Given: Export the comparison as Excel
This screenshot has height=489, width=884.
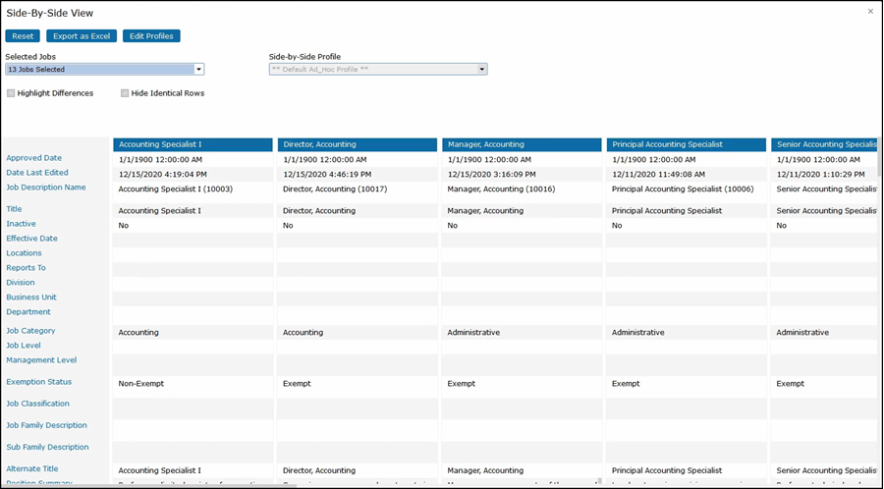Looking at the screenshot, I should tap(82, 36).
